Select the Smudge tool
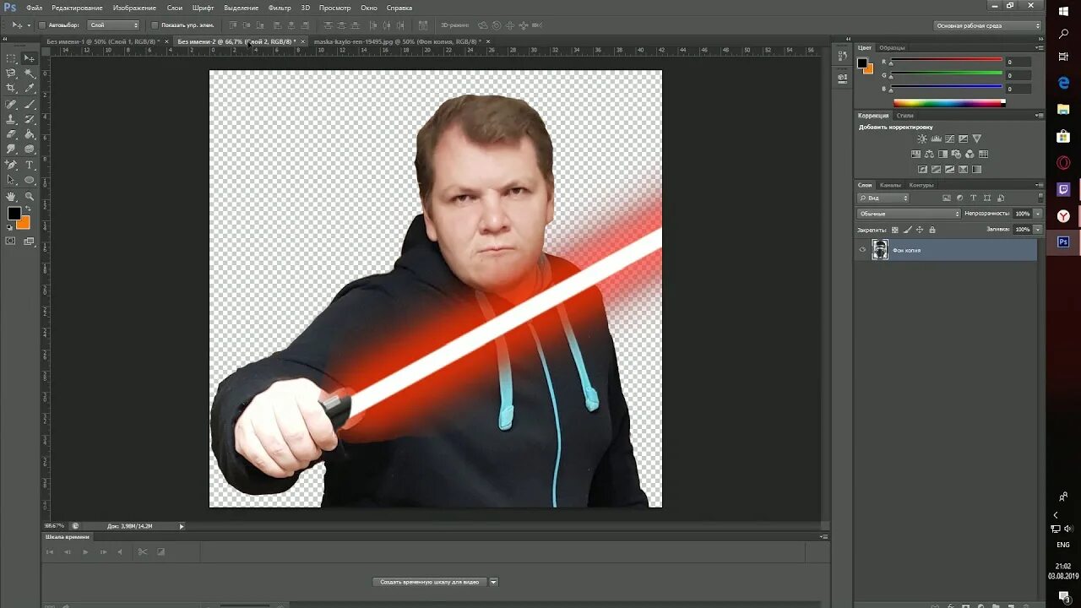 (11, 149)
